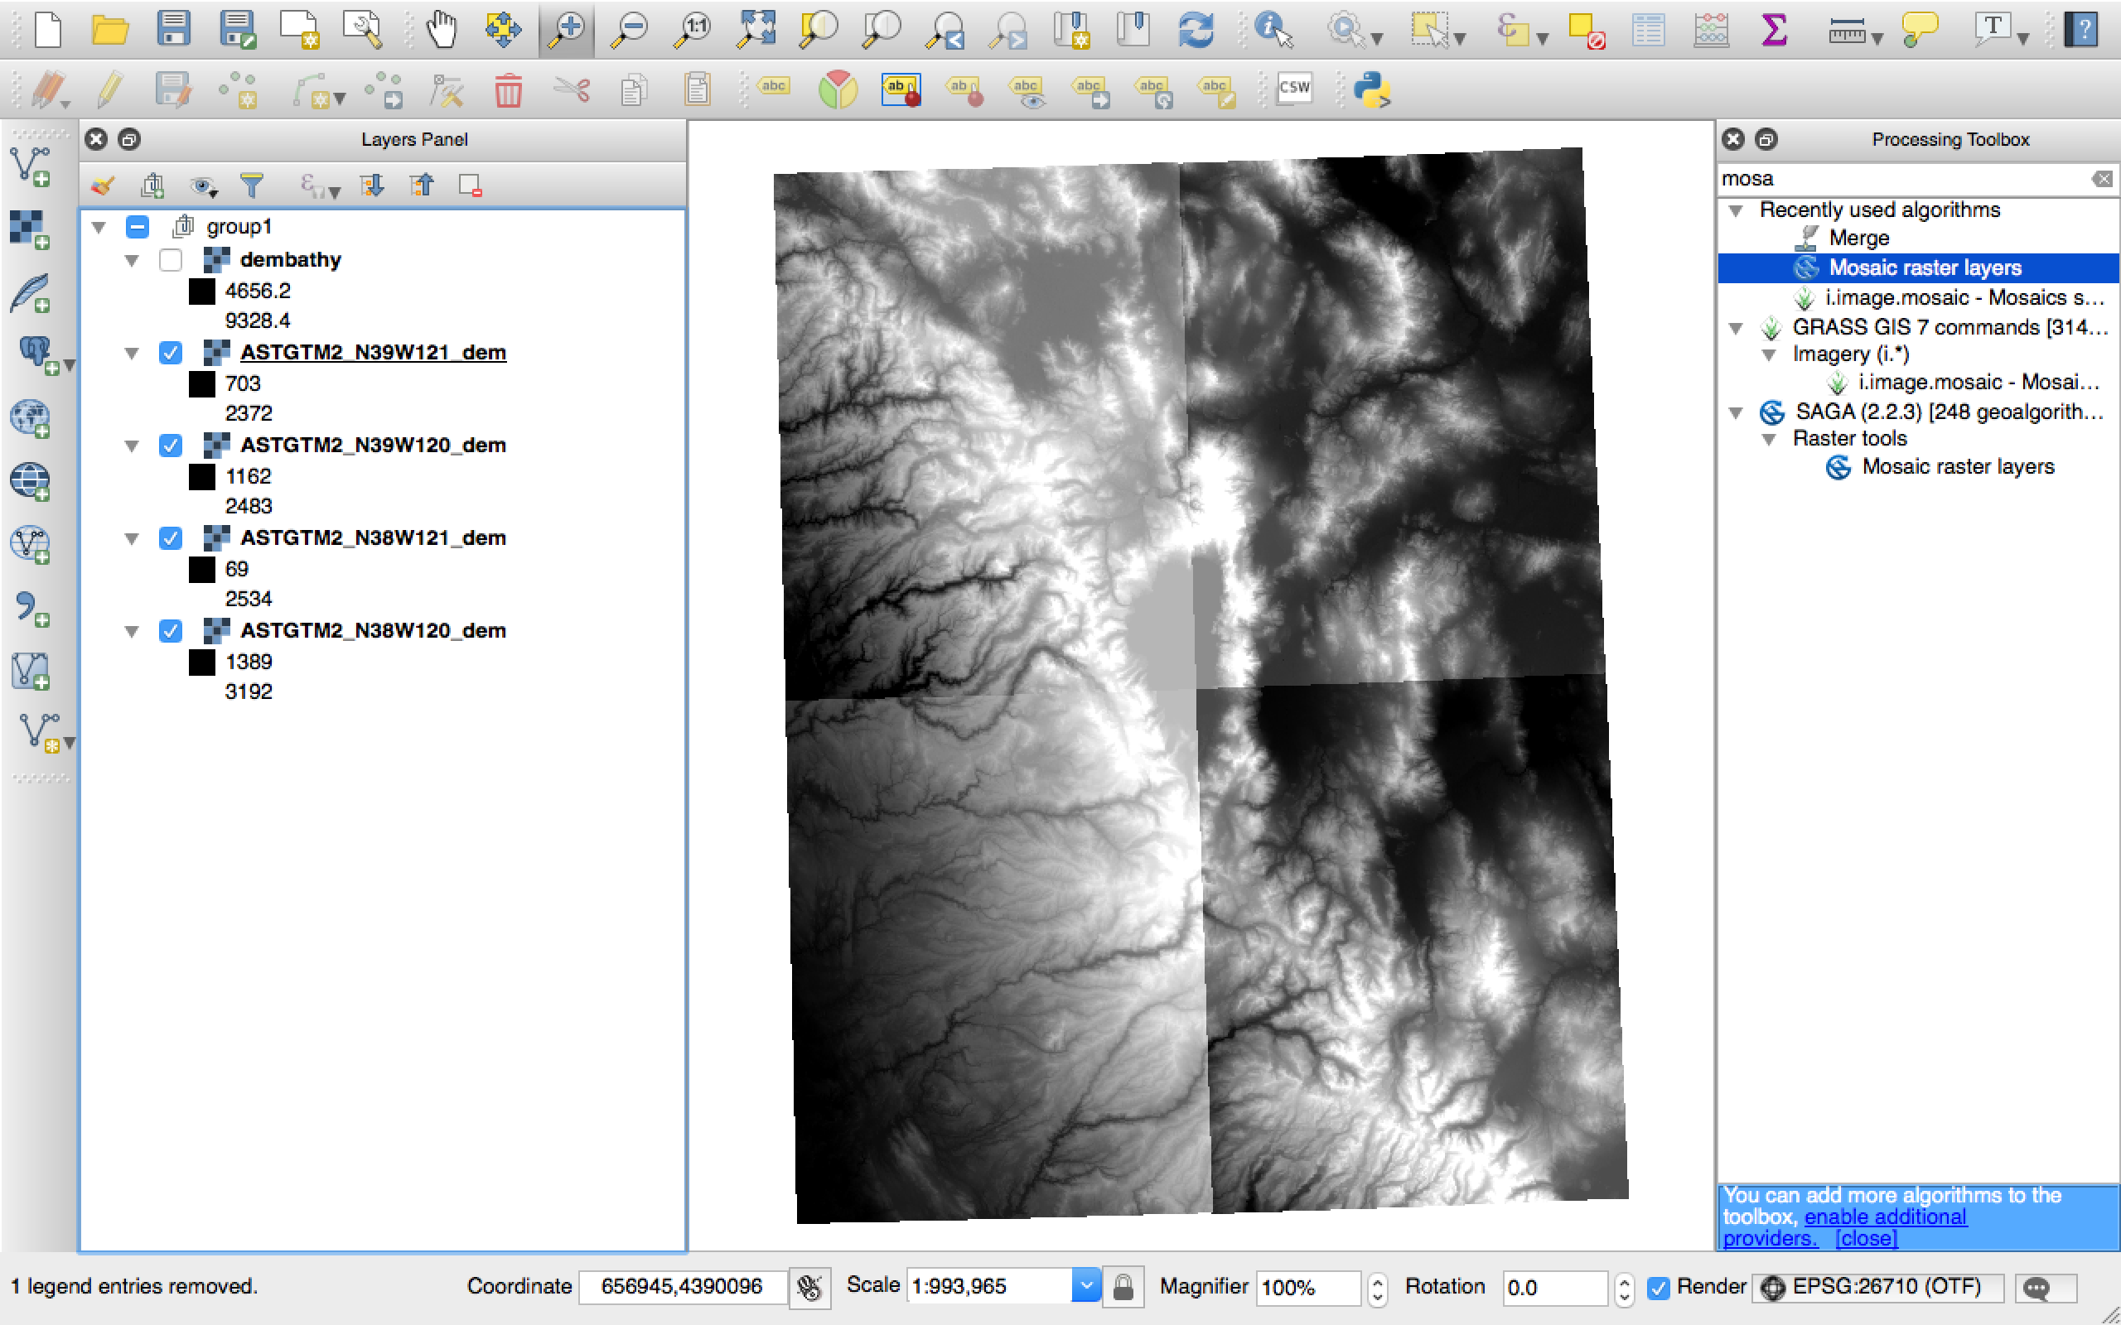
Task: Select highlighted Mosaic raster layers algorithm
Action: pyautogui.click(x=1919, y=267)
